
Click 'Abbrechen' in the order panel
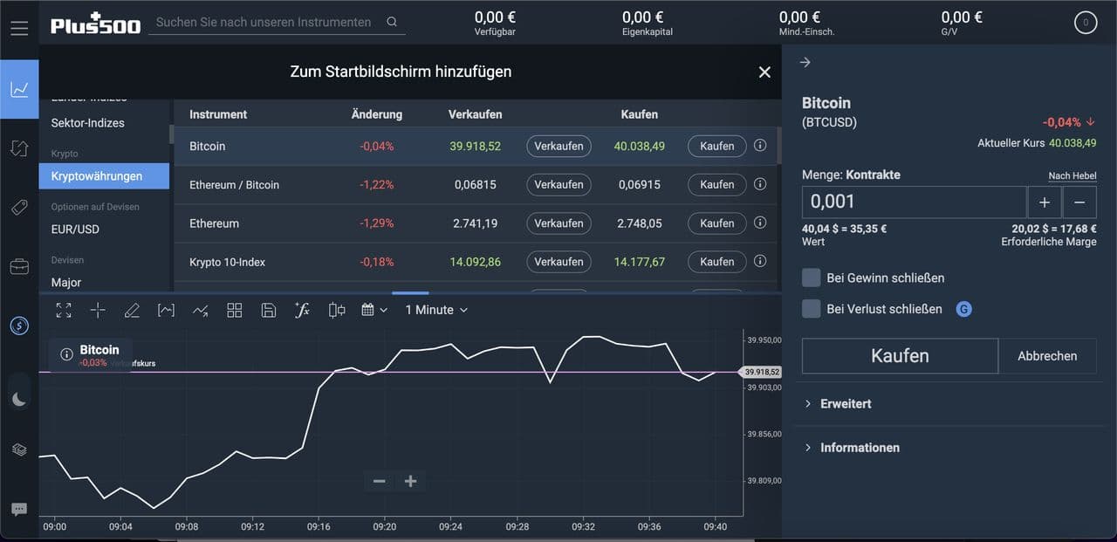[1047, 356]
